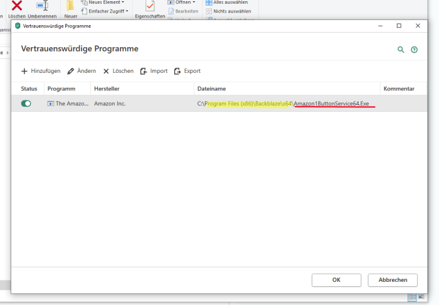Image resolution: width=439 pixels, height=305 pixels.
Task: Click the Import button
Action: coord(154,71)
